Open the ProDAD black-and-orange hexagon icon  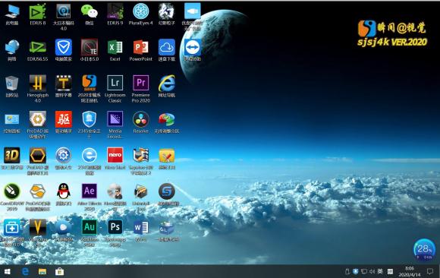38,155
